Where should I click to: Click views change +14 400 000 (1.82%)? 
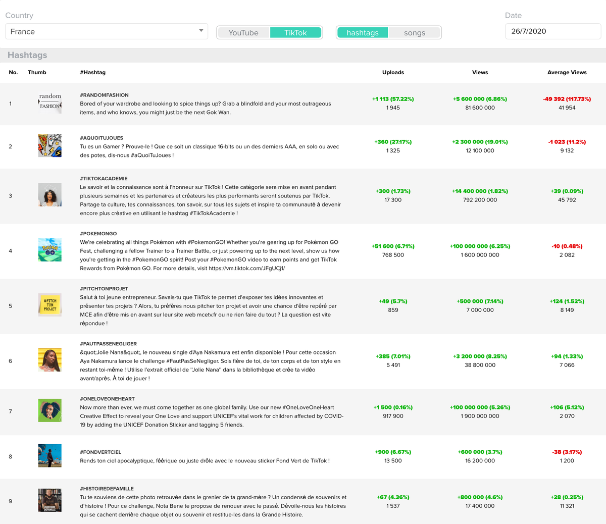point(480,191)
